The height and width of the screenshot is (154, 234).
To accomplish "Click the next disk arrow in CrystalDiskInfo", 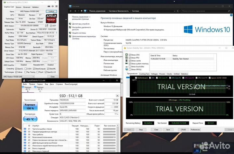I will [x=117, y=96].
